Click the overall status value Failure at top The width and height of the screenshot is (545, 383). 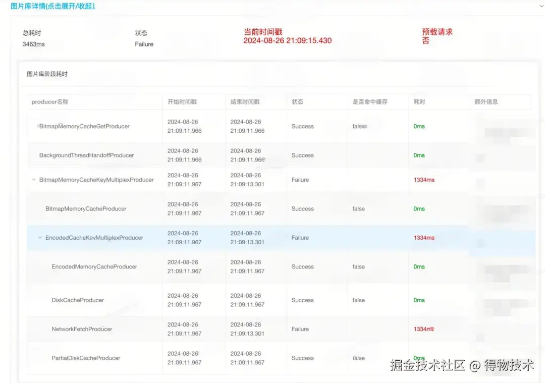pyautogui.click(x=144, y=44)
